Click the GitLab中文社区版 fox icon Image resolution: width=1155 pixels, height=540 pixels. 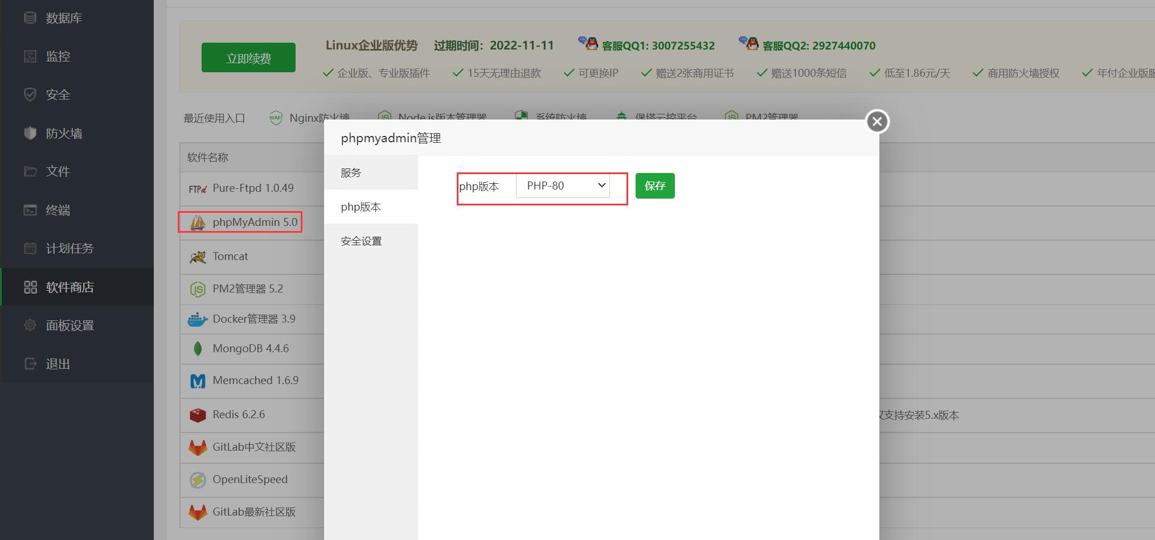tap(198, 447)
